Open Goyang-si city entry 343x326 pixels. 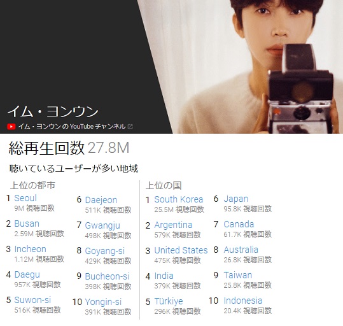105,251
